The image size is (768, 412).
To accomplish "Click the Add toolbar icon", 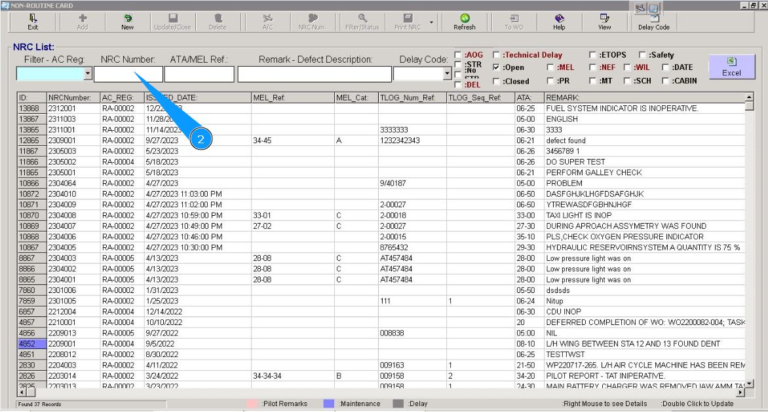I will pyautogui.click(x=83, y=22).
